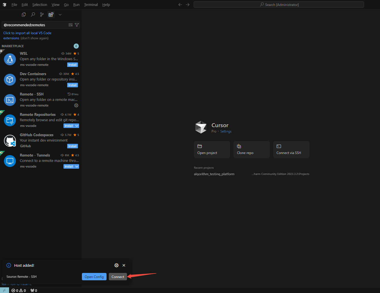This screenshot has height=293, width=380.
Task: Open the Run menu
Action: click(x=76, y=5)
